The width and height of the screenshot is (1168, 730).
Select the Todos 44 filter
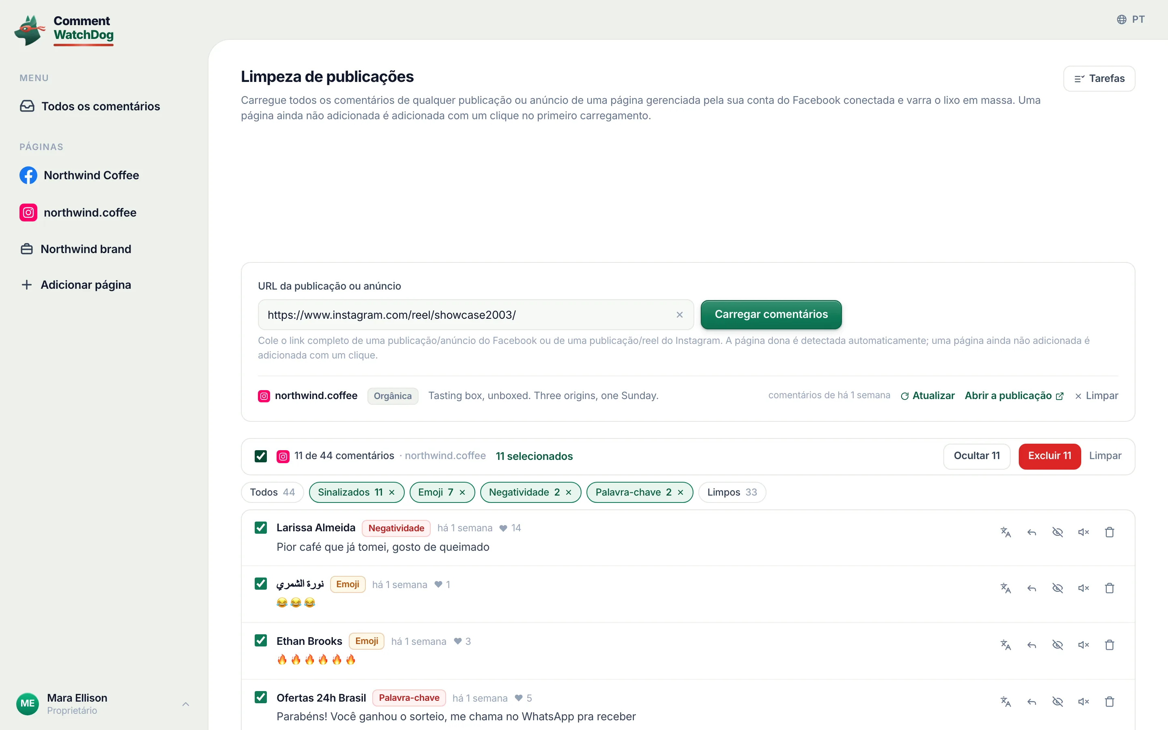tap(272, 492)
